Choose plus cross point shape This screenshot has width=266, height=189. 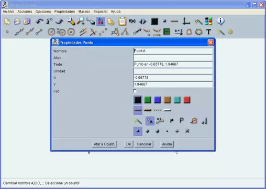click(177, 131)
